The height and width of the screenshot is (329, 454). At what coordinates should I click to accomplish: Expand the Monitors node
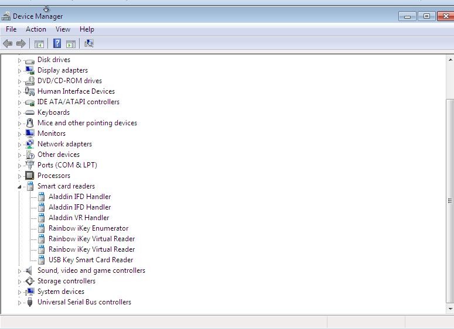click(x=19, y=134)
